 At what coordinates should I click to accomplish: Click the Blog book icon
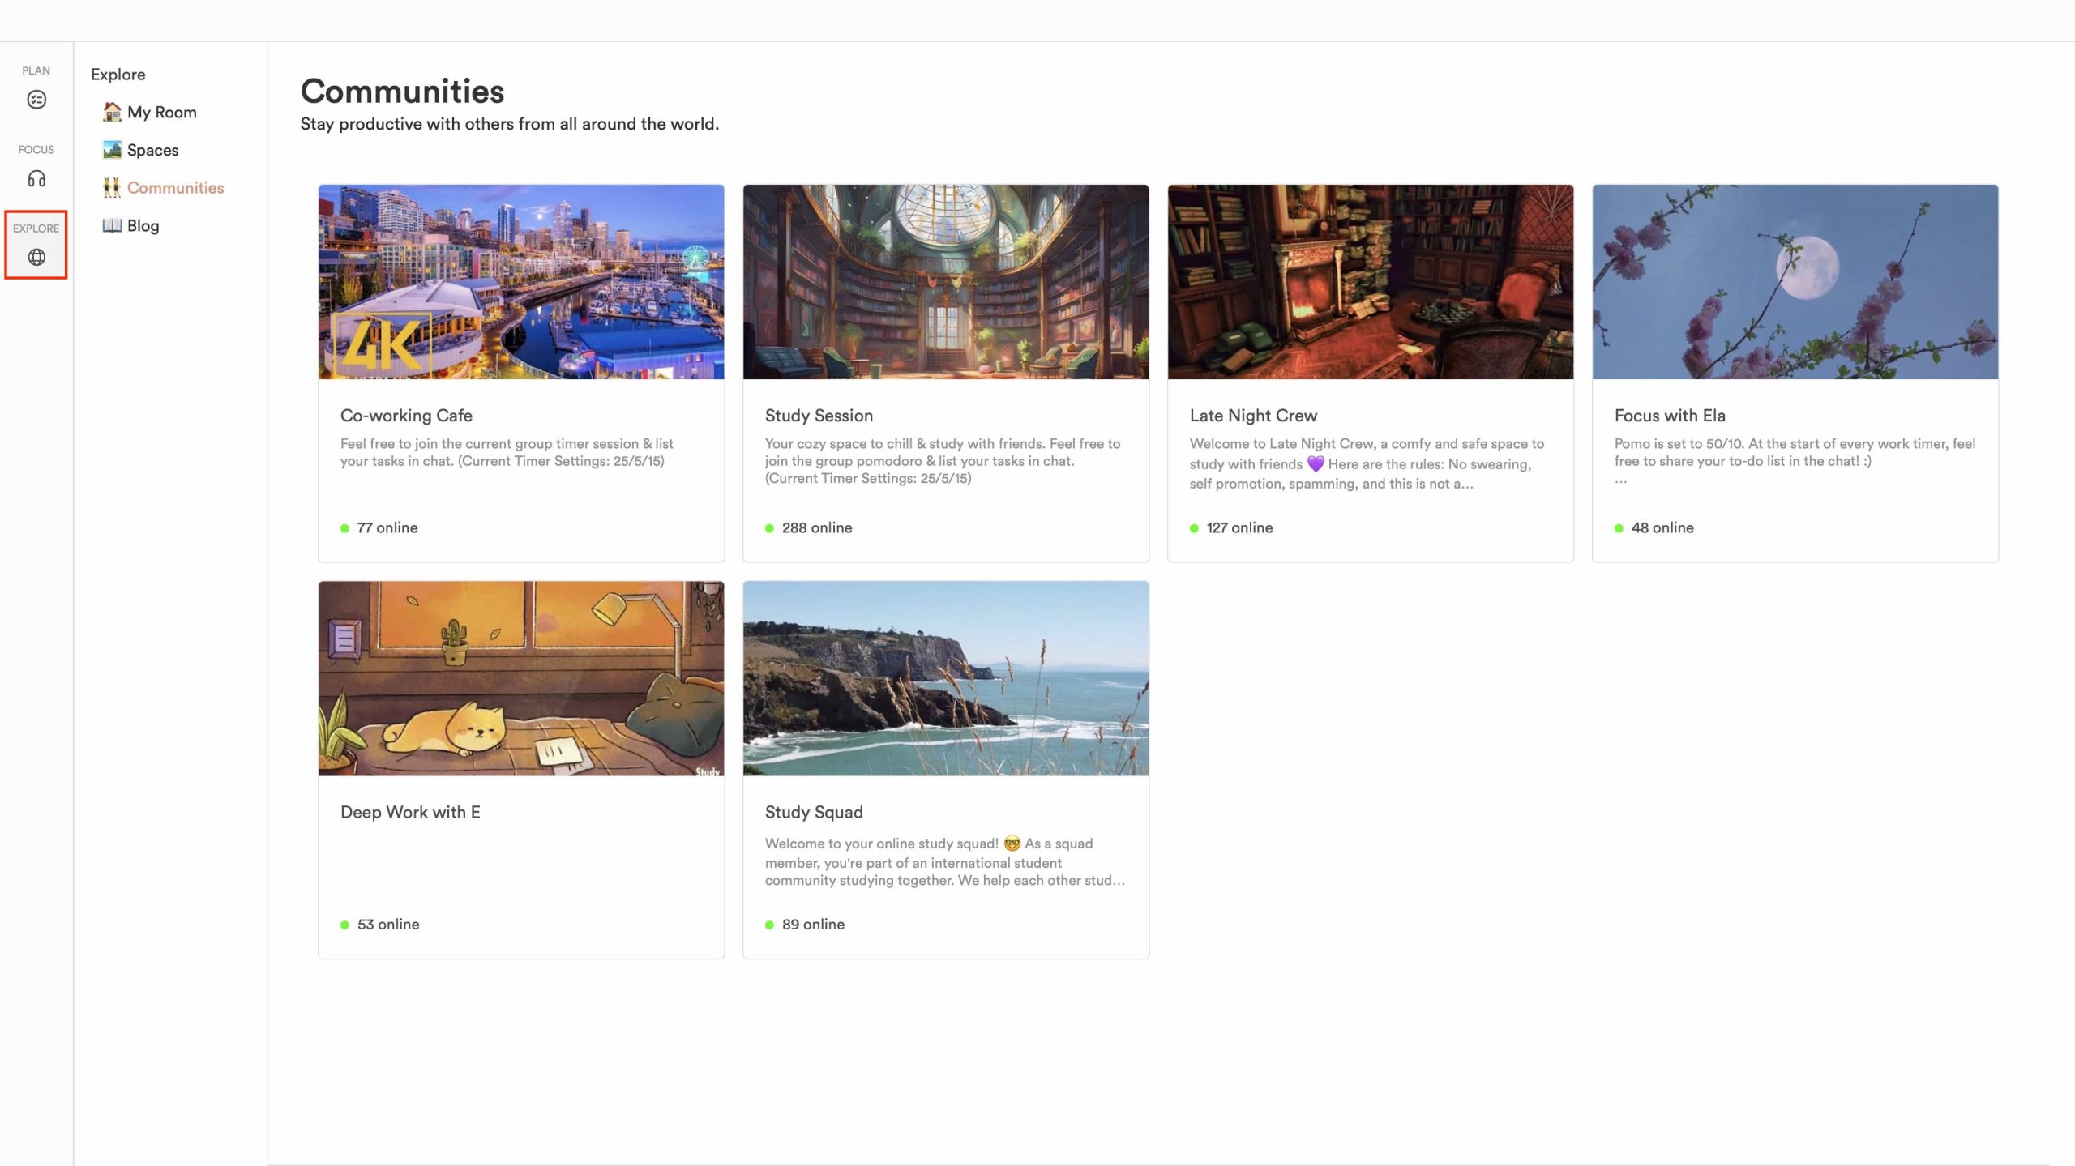[112, 225]
